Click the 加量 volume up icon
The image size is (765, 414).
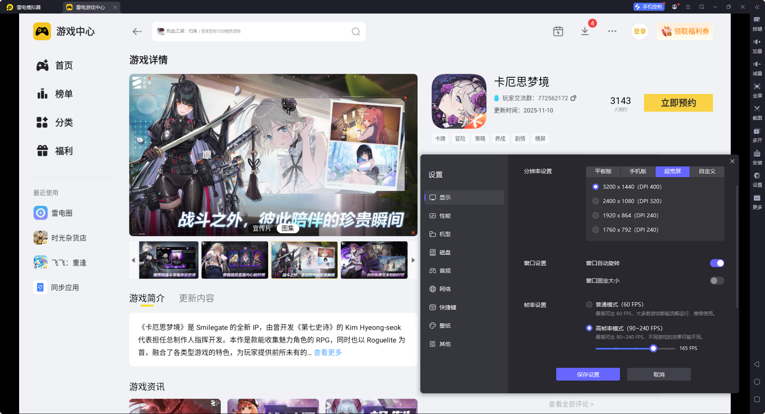click(757, 45)
